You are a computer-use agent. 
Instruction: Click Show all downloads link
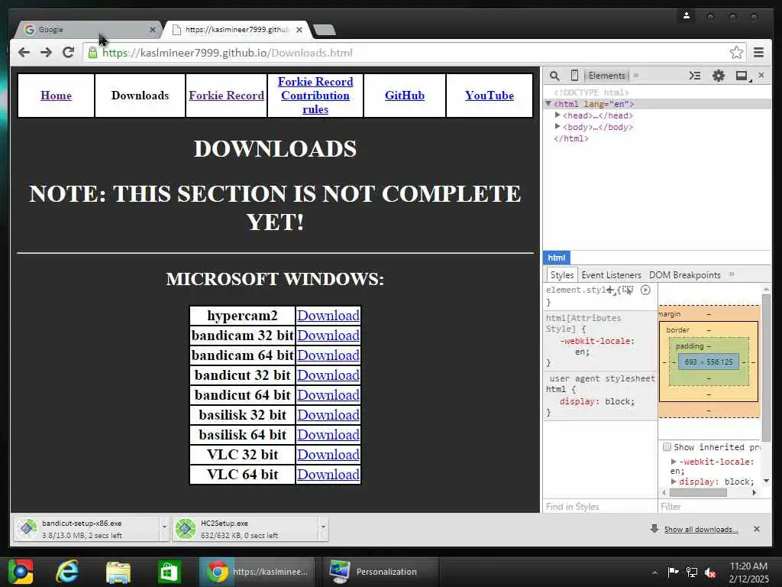701,529
